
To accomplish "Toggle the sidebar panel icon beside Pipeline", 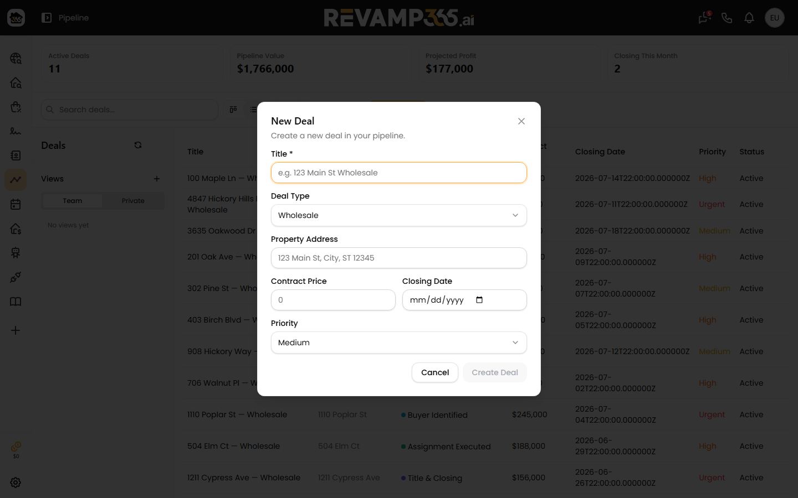I will tap(47, 18).
